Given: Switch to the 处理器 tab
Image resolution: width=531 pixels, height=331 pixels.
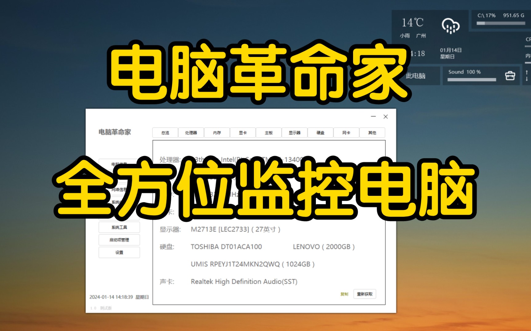Looking at the screenshot, I should click(x=191, y=133).
